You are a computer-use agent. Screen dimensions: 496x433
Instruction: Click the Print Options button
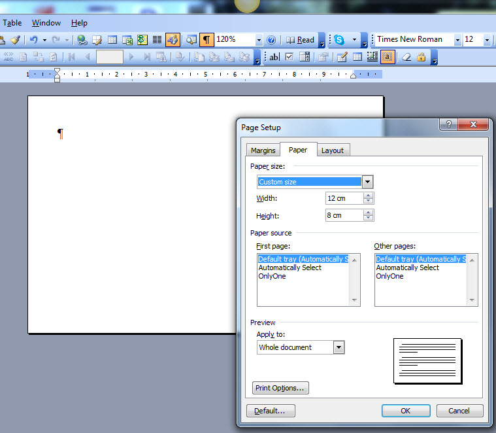[280, 388]
